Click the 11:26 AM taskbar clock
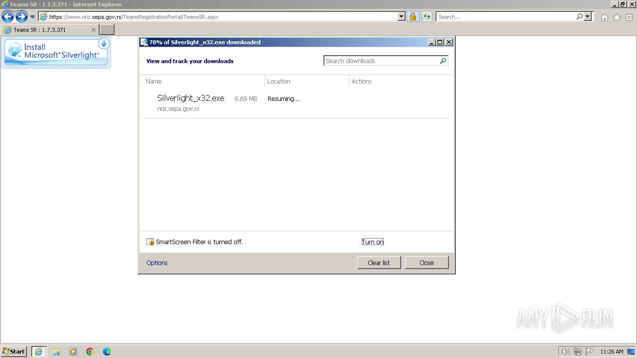 [612, 352]
